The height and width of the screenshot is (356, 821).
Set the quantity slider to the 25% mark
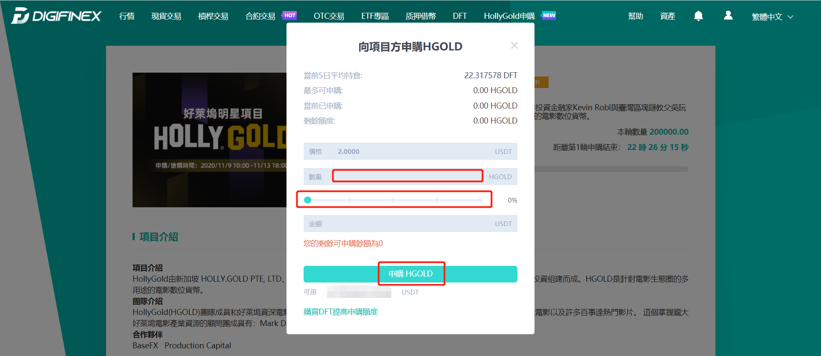tap(350, 200)
